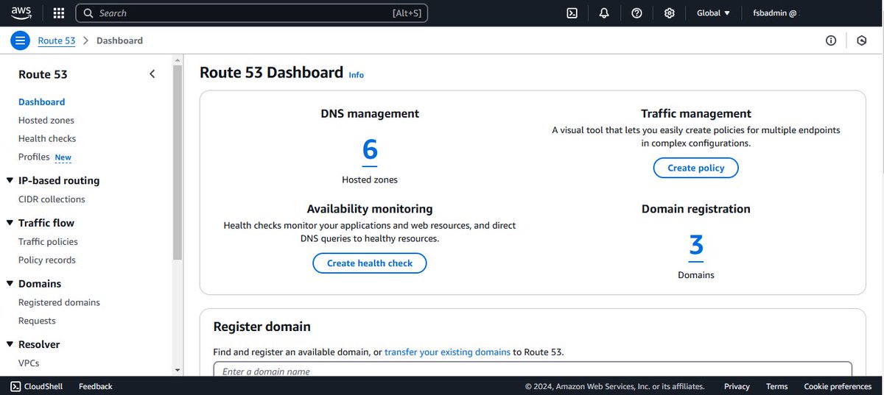
Task: Click the 3 domains count
Action: tap(696, 245)
